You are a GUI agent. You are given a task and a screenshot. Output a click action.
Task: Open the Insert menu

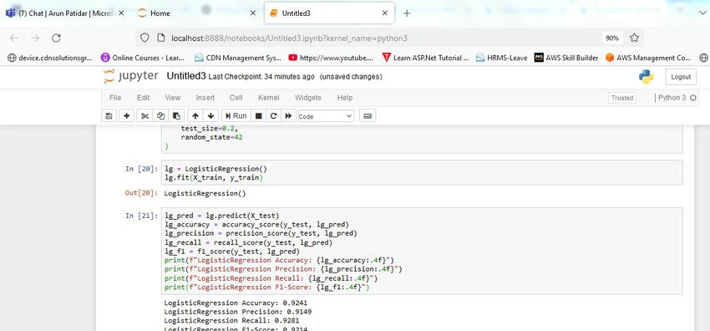pyautogui.click(x=205, y=97)
